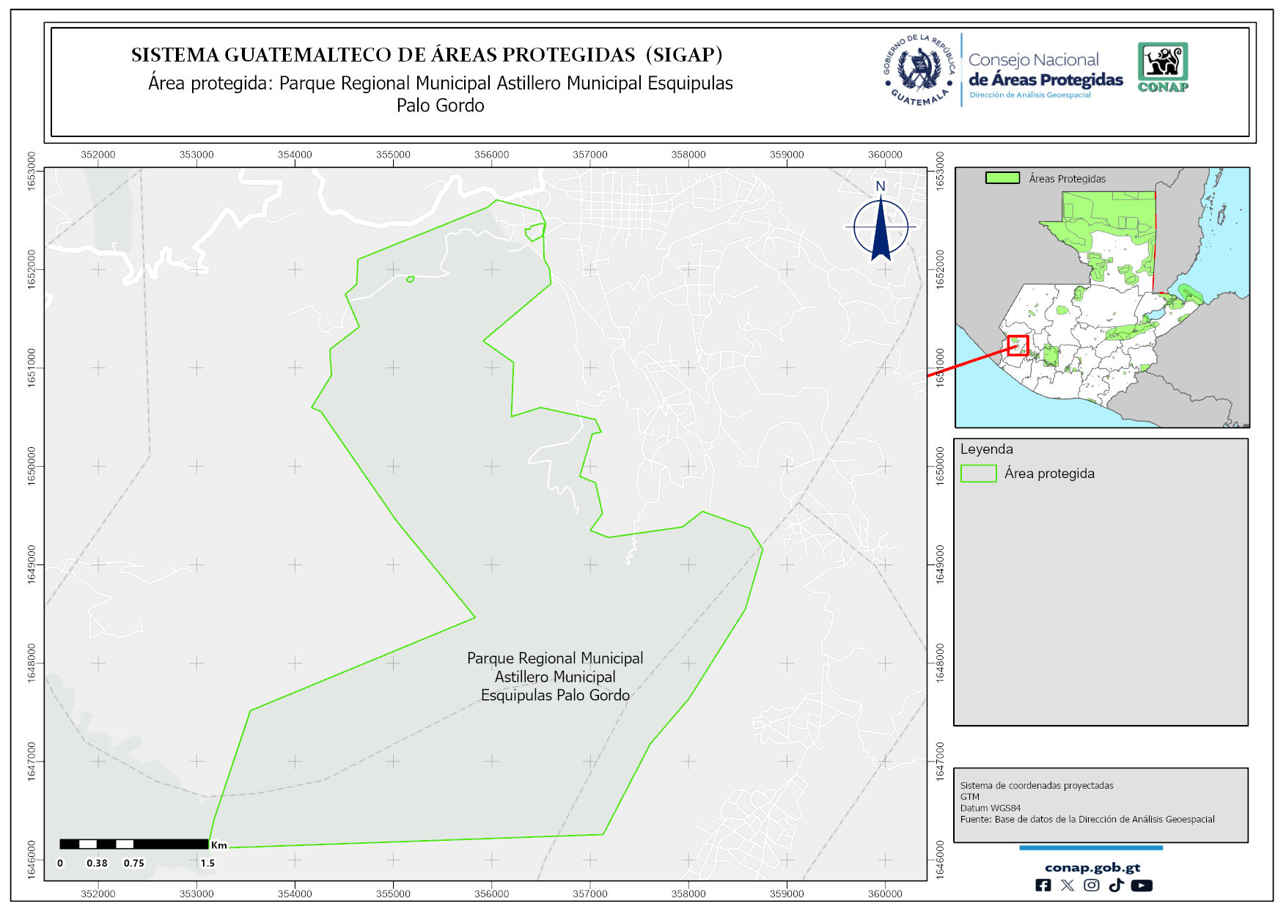Click the small green polygon near the park's north tip

tap(535, 232)
